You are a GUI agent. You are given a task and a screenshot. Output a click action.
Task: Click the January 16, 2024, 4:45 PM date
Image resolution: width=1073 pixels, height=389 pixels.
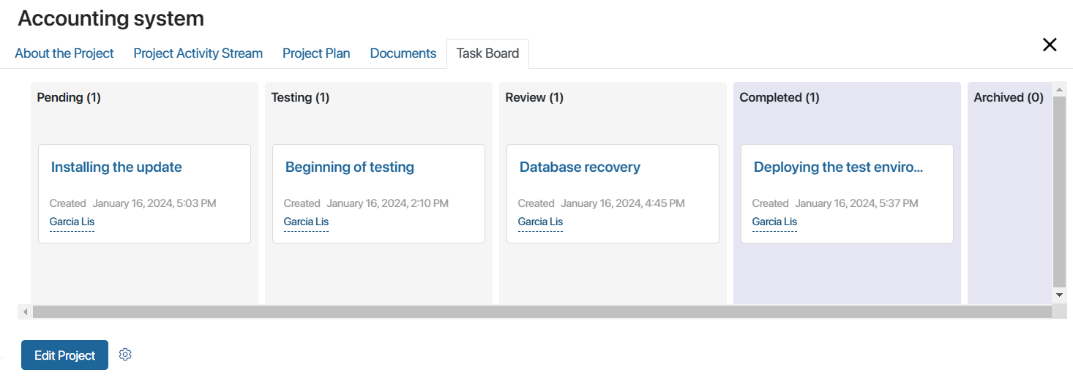(x=623, y=203)
